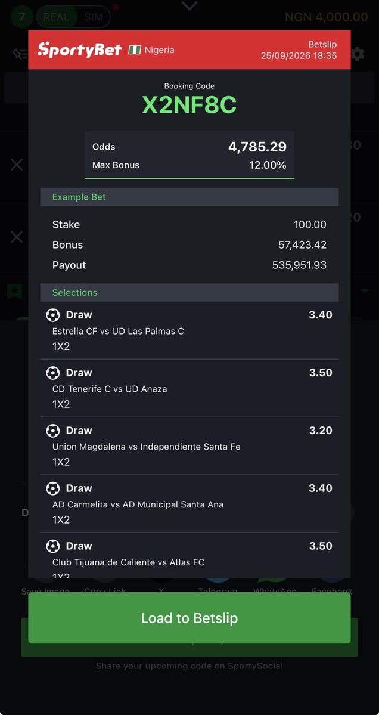Tap the NGN 4,000.00 balance
This screenshot has width=379, height=715.
point(326,17)
